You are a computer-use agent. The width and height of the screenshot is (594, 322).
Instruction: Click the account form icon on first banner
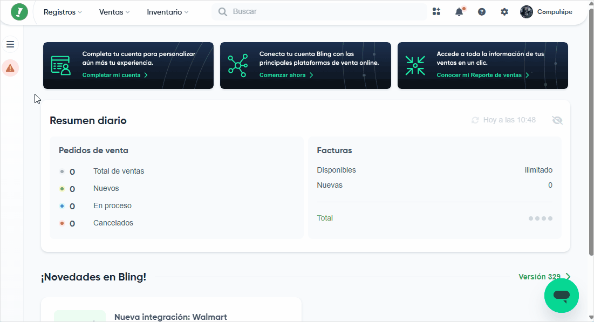[x=61, y=66]
